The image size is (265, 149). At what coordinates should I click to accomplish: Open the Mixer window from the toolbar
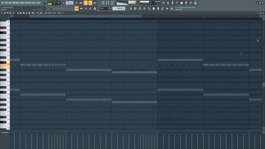click(x=145, y=8)
